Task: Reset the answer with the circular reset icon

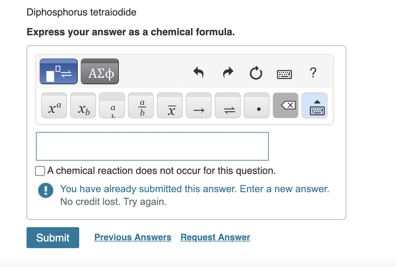Action: click(256, 72)
